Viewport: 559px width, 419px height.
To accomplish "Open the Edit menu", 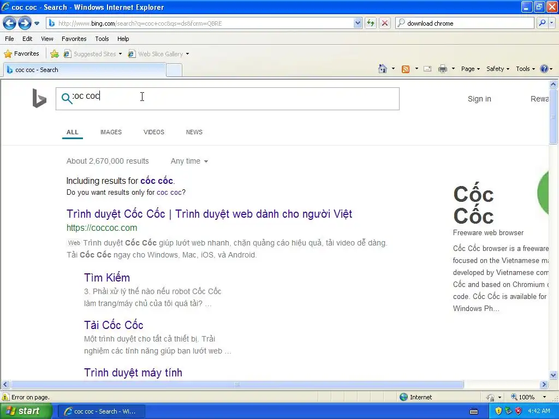I will click(27, 39).
